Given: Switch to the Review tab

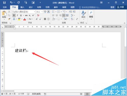Looking at the screenshot, I should pyautogui.click(x=64, y=7).
